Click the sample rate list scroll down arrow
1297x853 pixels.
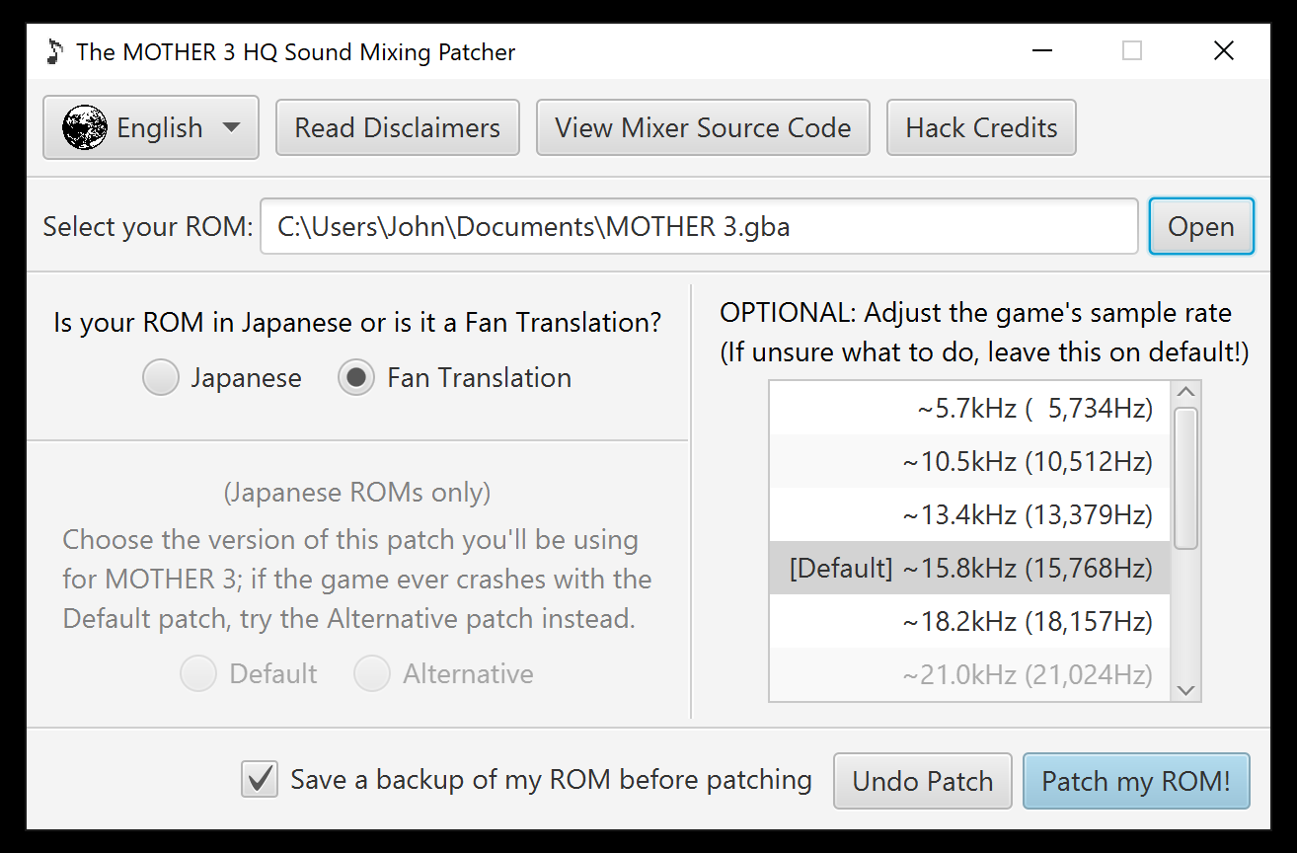click(1186, 690)
